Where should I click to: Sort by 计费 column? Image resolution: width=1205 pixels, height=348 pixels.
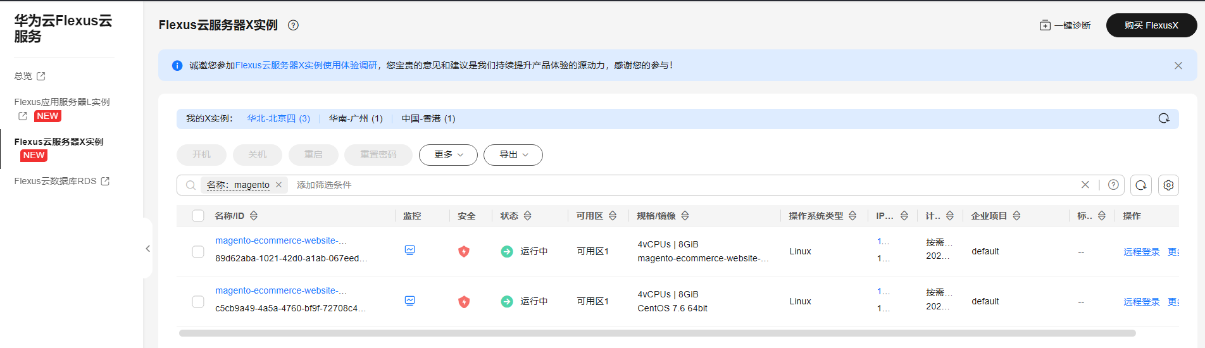[950, 216]
